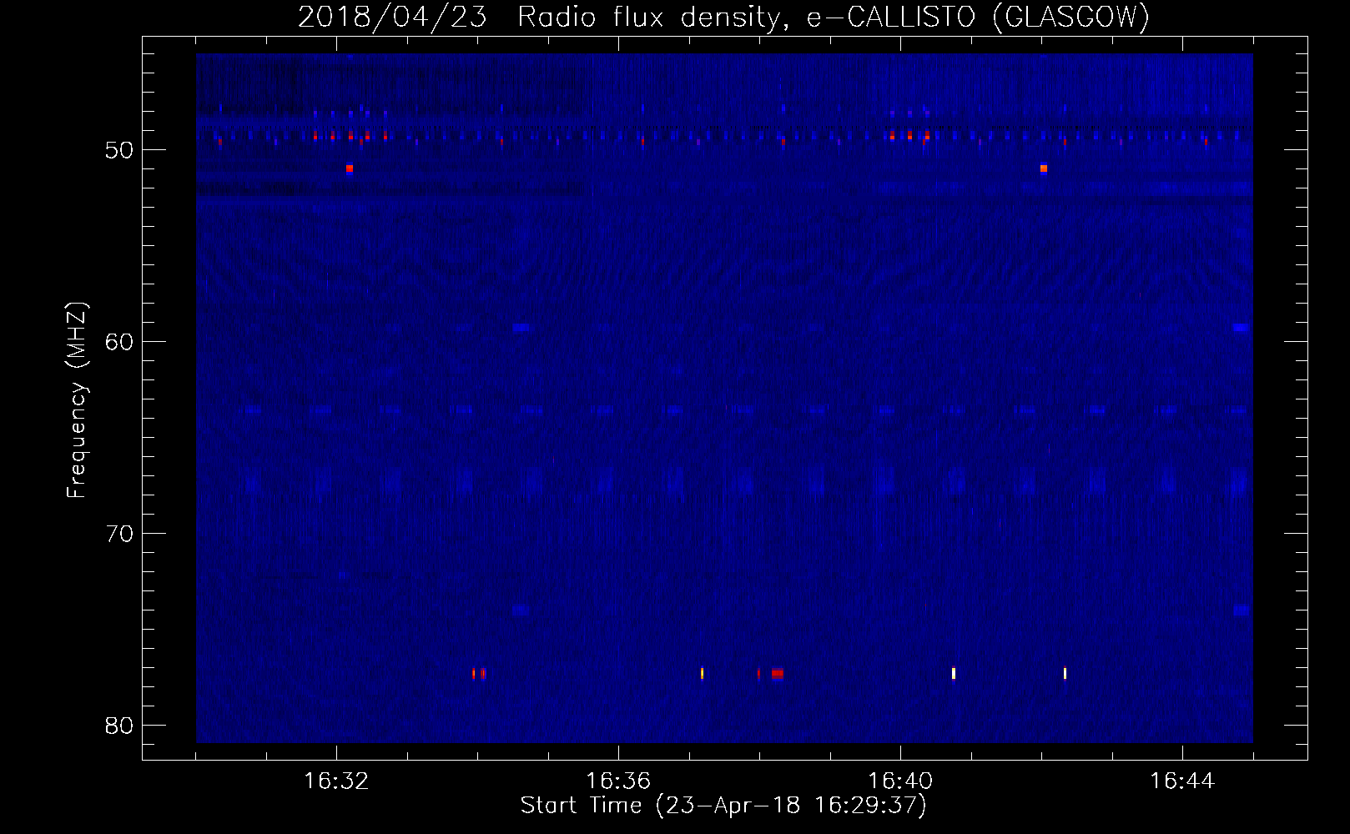Click the 70 frequency tick label

point(119,534)
